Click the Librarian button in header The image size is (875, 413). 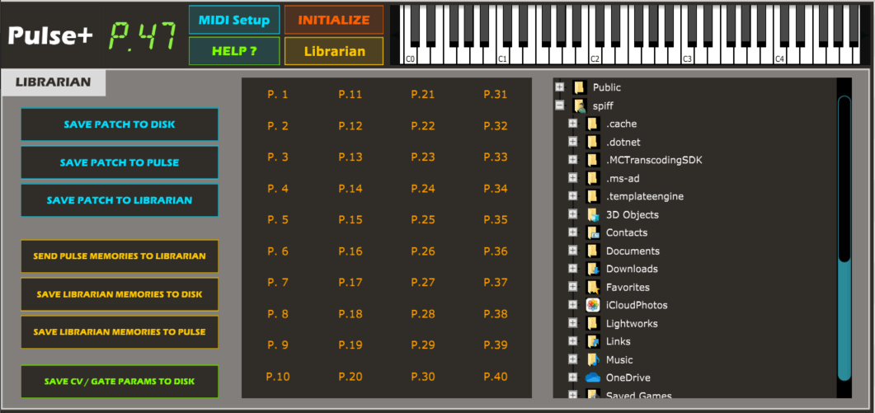tap(334, 51)
